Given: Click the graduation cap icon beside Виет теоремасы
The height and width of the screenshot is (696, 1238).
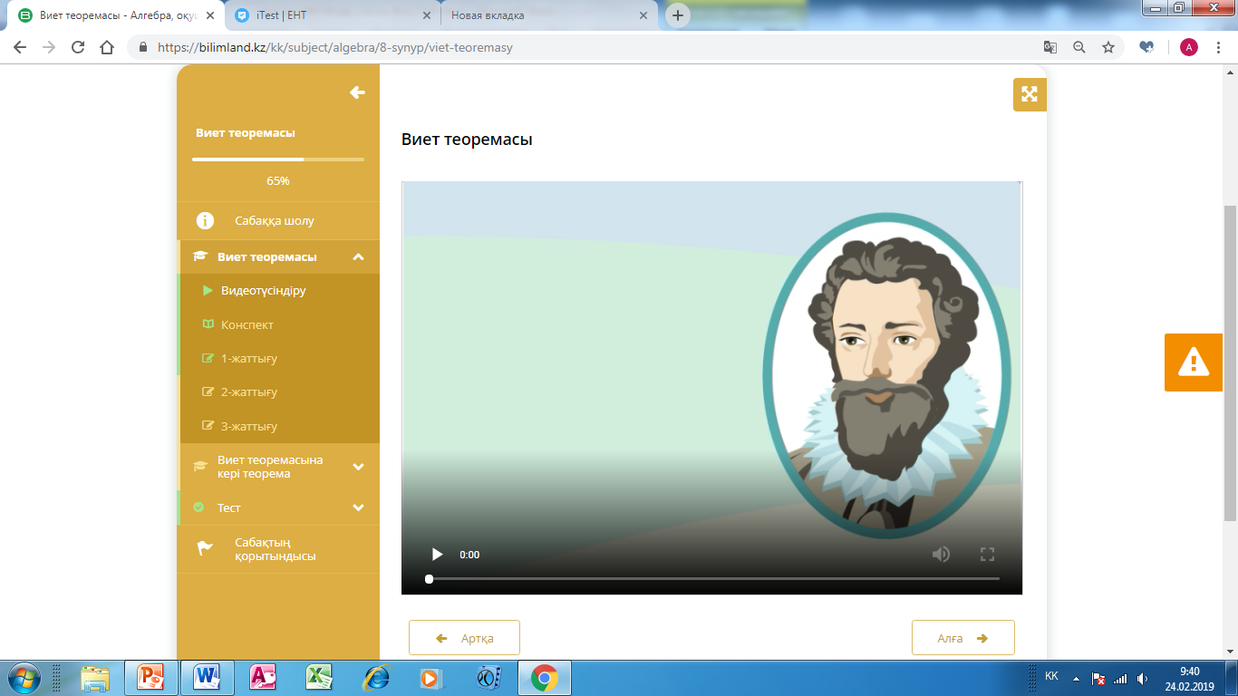Looking at the screenshot, I should pyautogui.click(x=200, y=257).
